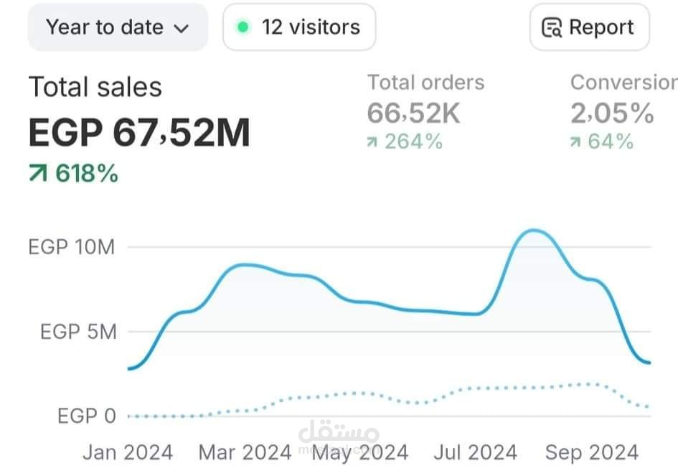Click the sales line peak near August

point(535,230)
